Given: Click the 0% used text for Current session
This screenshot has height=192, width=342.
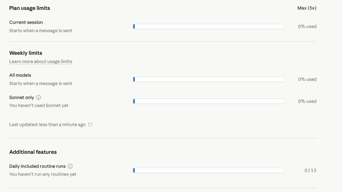Looking at the screenshot, I should [x=307, y=27].
